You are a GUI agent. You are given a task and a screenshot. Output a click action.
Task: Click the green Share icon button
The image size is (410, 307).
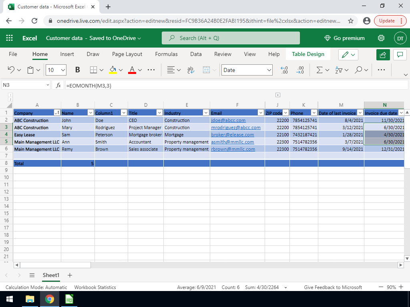[383, 54]
